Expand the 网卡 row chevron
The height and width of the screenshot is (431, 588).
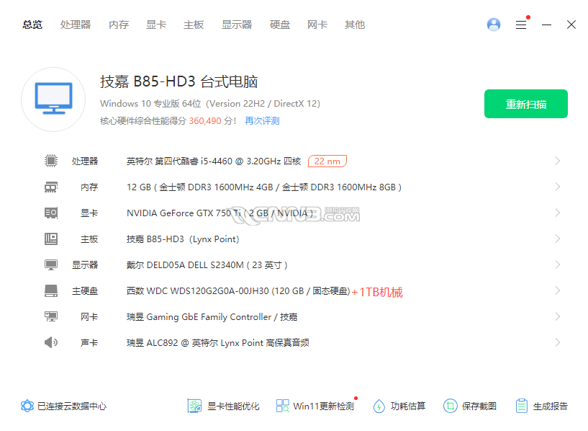(558, 316)
